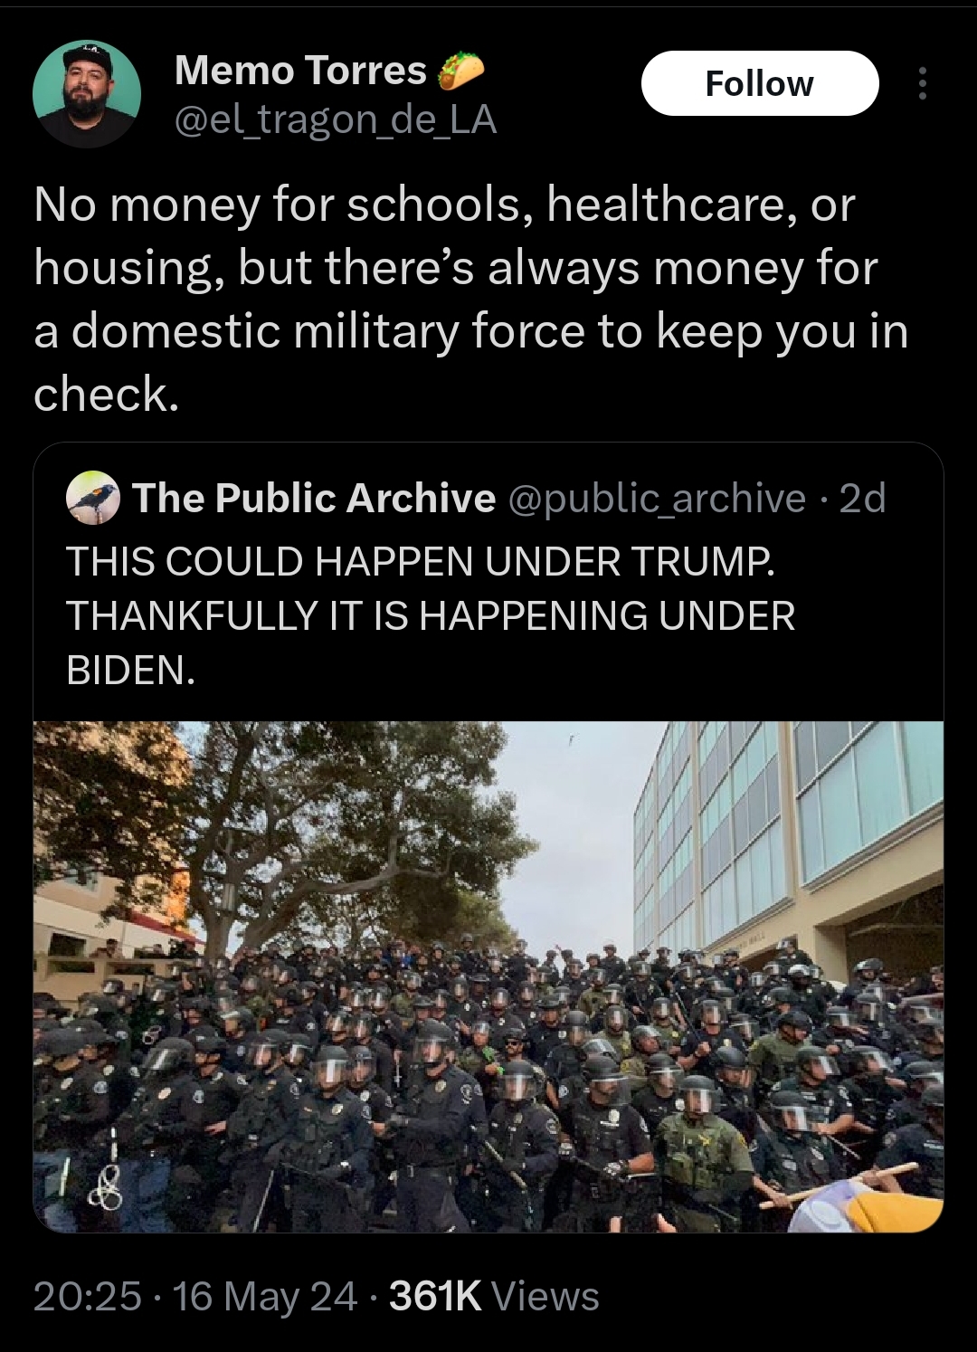Open Memo Torres profile picture
Screen dimensions: 977x1352
pyautogui.click(x=87, y=94)
